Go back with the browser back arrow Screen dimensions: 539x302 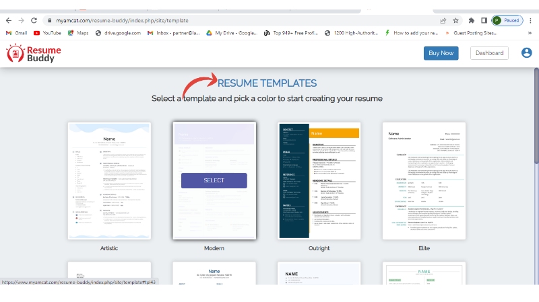click(7, 21)
